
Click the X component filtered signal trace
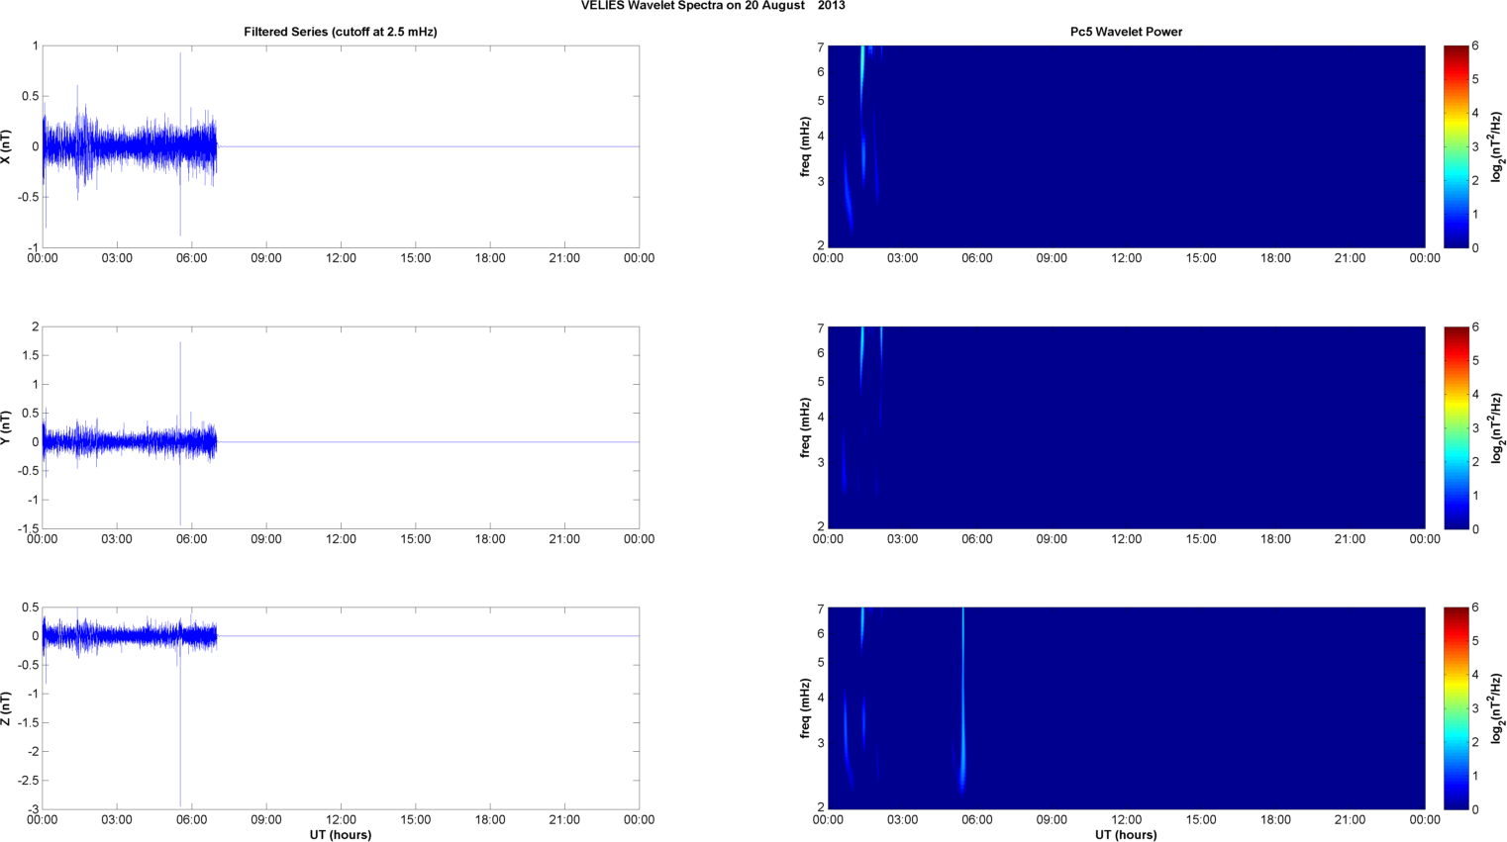click(129, 146)
